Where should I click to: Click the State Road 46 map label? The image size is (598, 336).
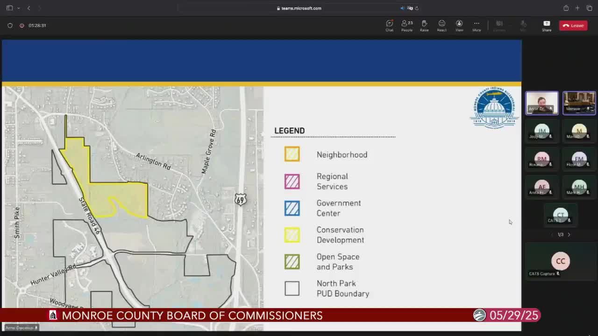[x=90, y=216]
